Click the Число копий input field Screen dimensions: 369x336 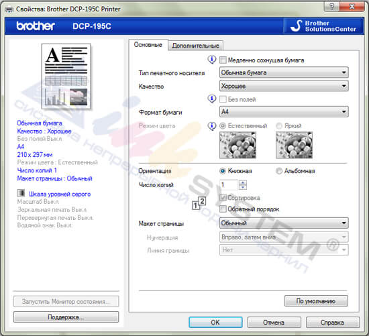[x=229, y=184]
